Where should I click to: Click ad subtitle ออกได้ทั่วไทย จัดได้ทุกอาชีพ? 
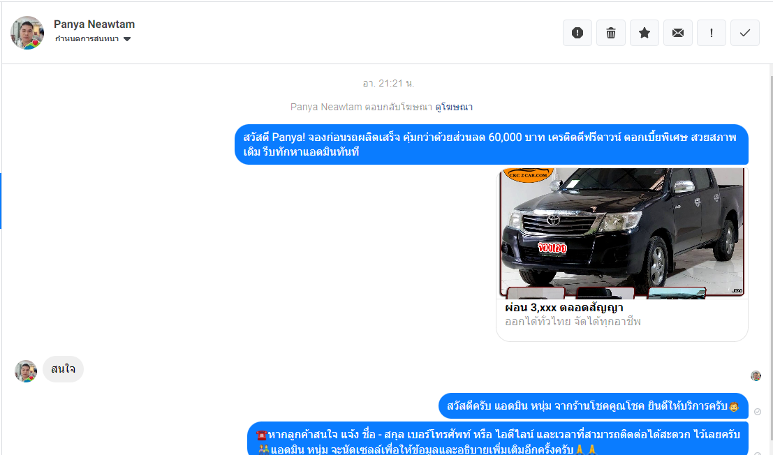point(573,322)
